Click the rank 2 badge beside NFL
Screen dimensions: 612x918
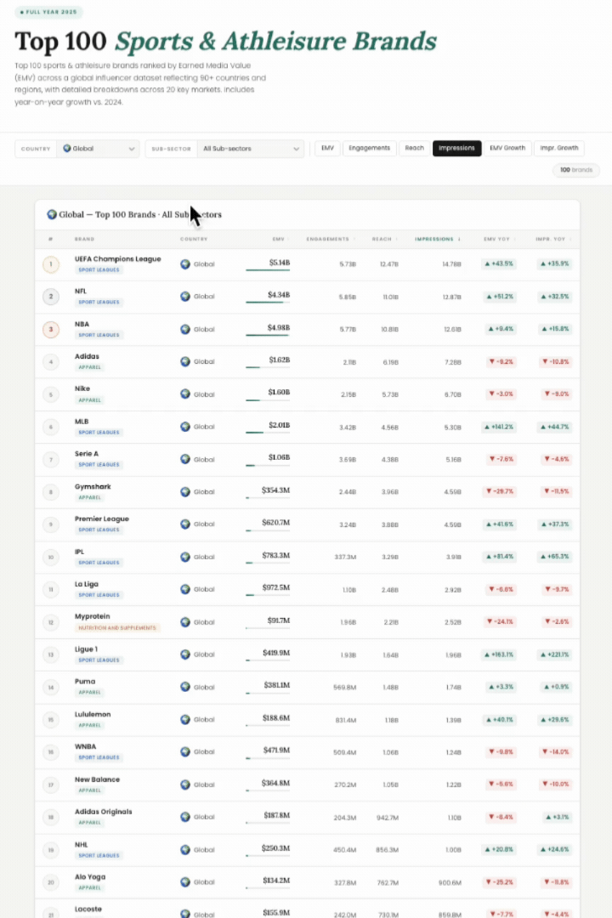tap(51, 297)
